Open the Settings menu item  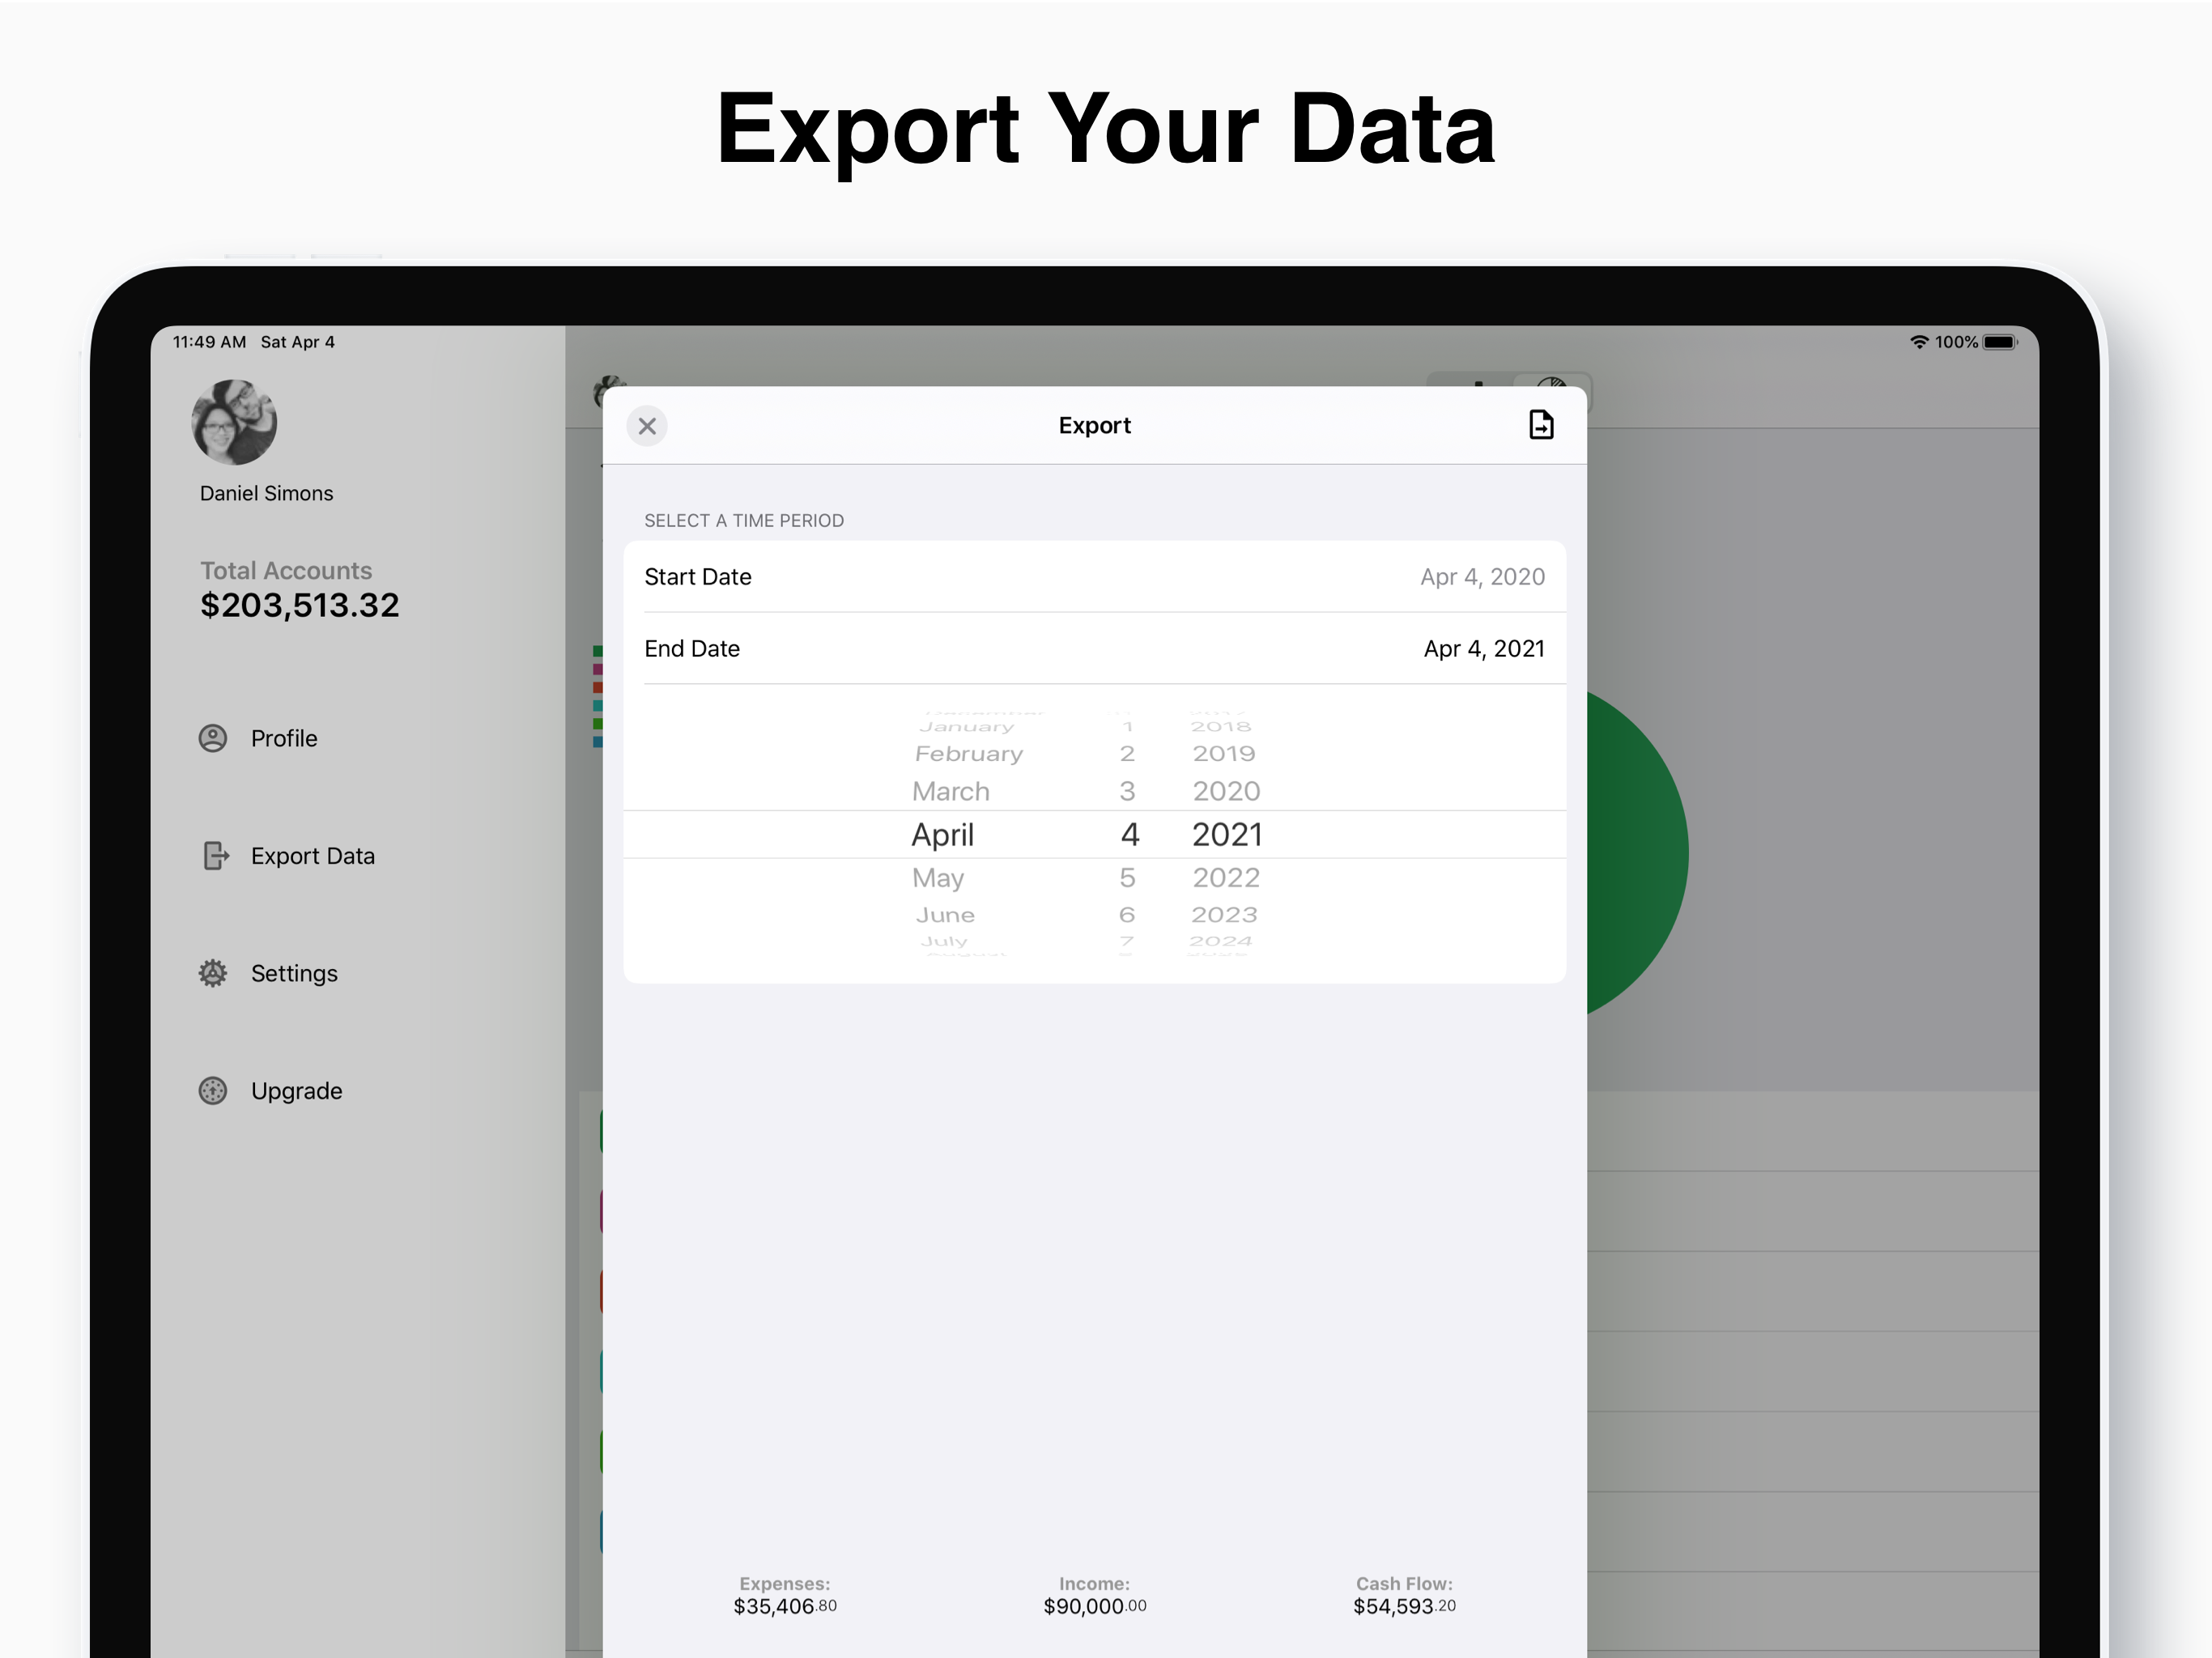point(294,973)
